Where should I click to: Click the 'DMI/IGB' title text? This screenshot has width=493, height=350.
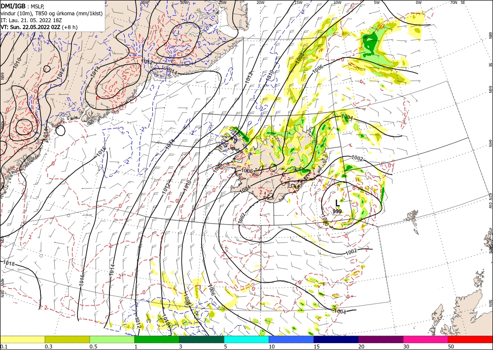pyautogui.click(x=13, y=6)
